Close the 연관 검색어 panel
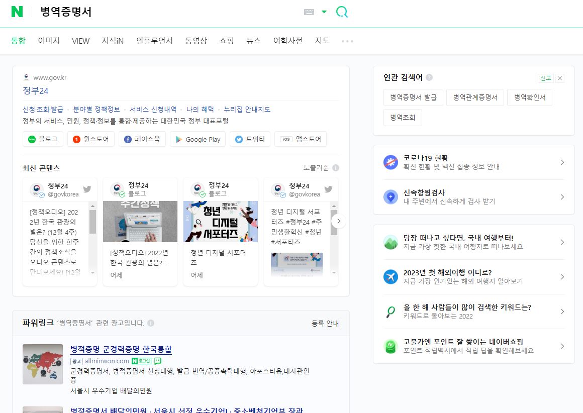 [x=560, y=78]
